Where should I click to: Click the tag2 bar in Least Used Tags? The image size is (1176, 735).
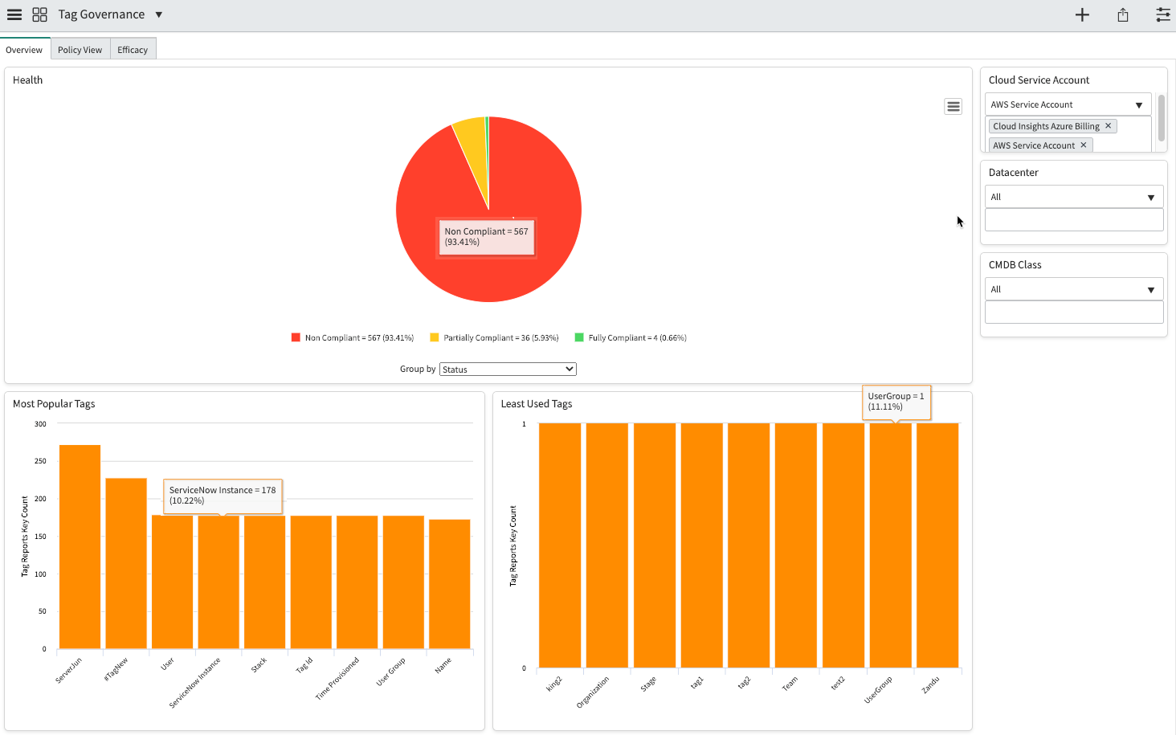749,545
